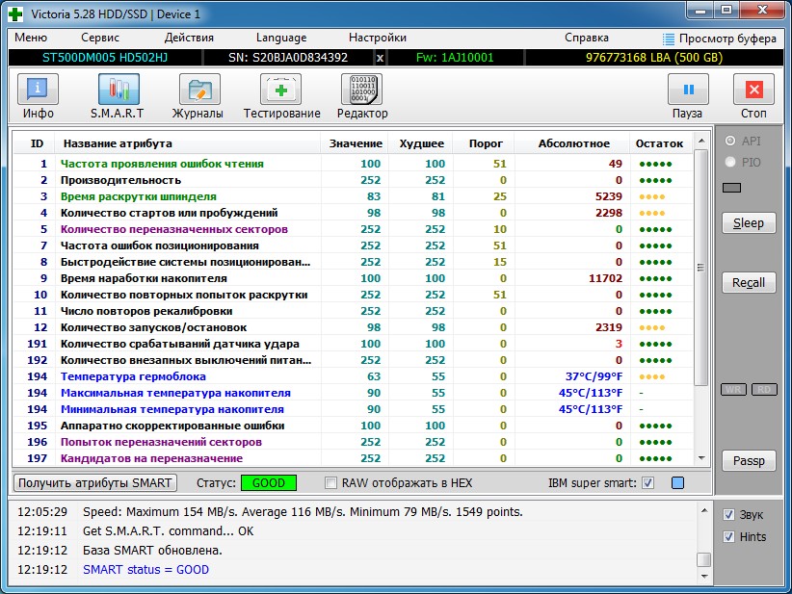792x594 pixels.
Task: Open the Language menu
Action: point(281,38)
